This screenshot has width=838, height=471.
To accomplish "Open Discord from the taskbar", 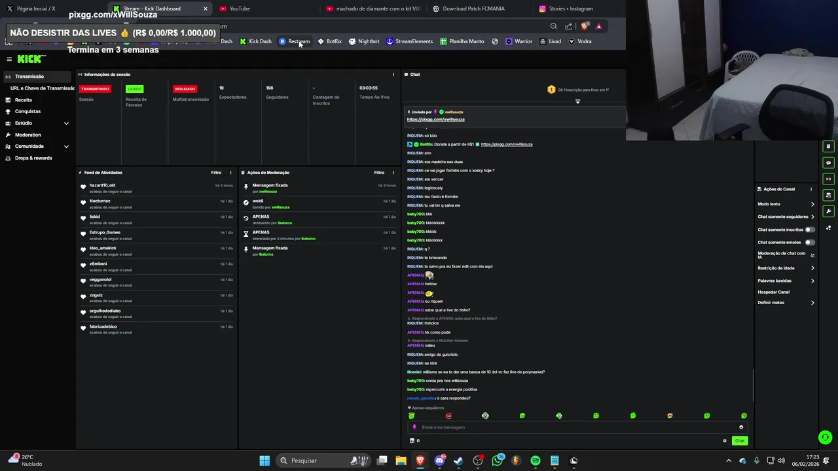I will (x=439, y=461).
